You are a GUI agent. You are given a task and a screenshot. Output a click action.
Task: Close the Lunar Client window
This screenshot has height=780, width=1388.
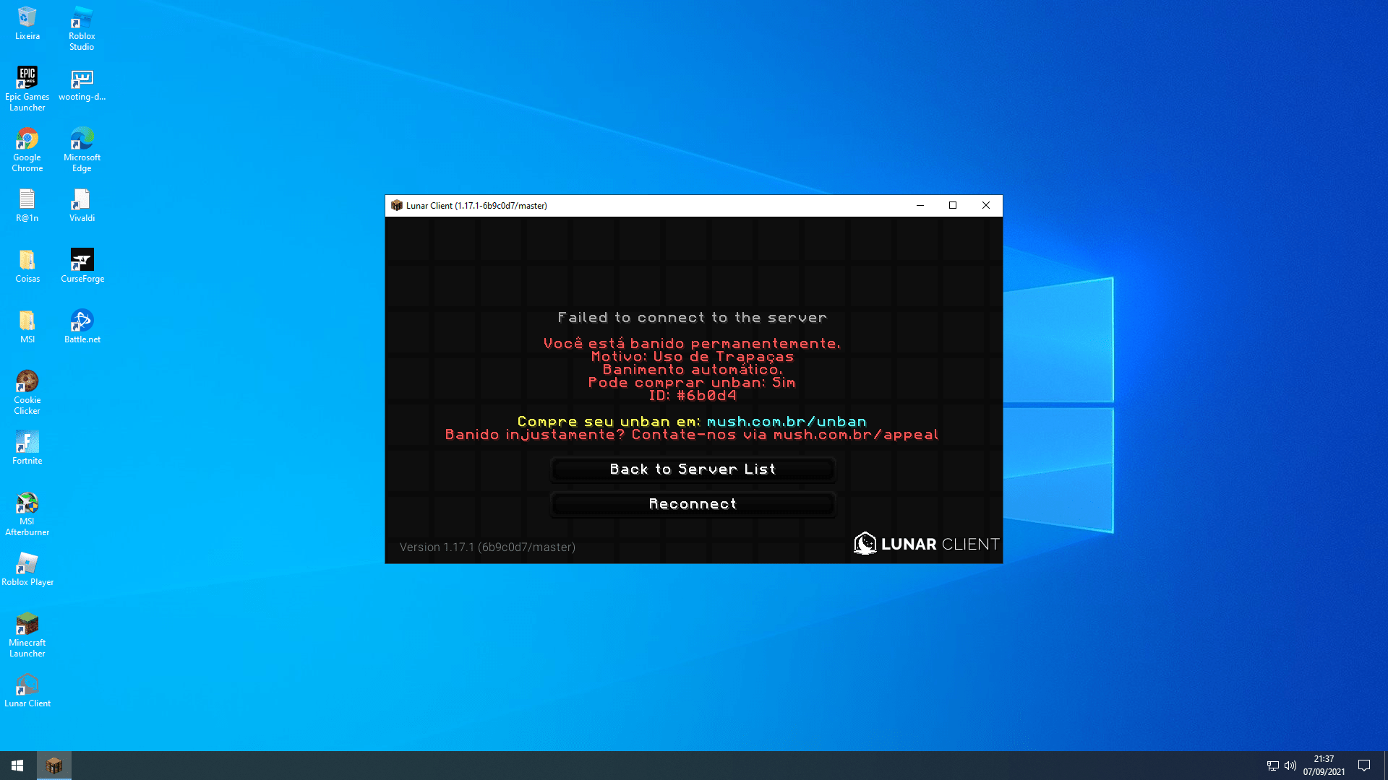point(986,206)
